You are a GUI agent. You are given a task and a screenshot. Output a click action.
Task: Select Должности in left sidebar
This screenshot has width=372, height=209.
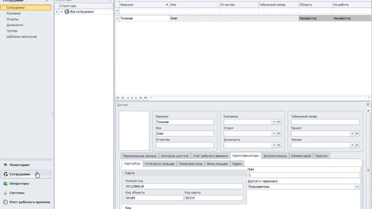[15, 25]
